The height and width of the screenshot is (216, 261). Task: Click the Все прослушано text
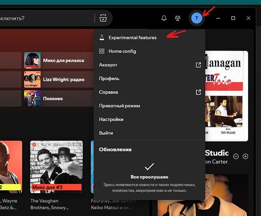(x=149, y=177)
